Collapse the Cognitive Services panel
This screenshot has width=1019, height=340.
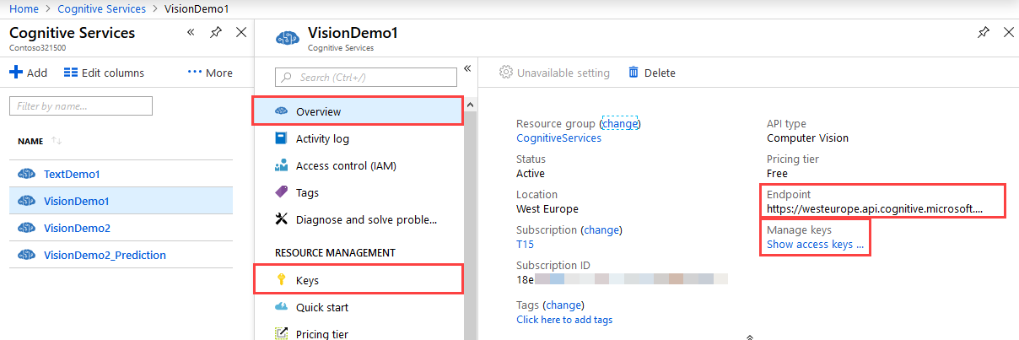coord(191,32)
